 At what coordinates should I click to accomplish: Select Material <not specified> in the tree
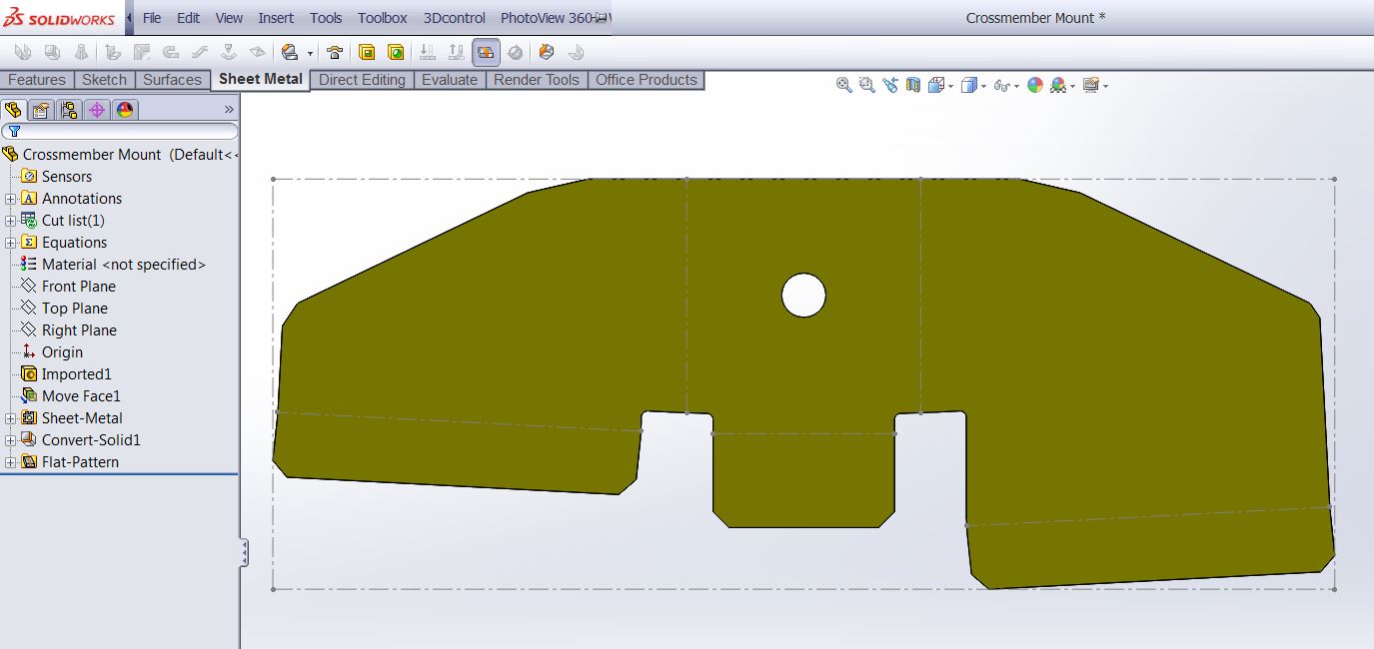click(x=123, y=265)
